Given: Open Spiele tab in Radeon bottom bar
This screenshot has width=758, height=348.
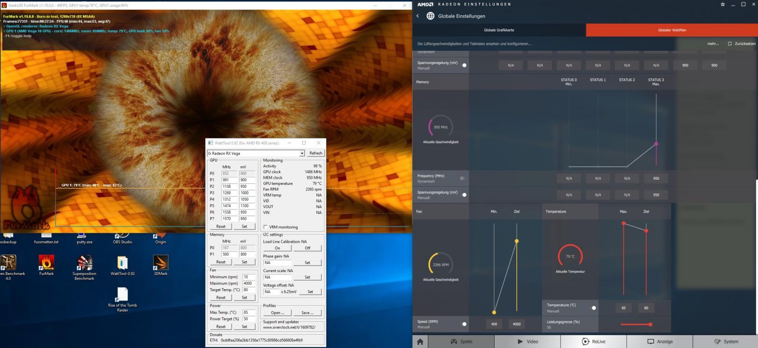Looking at the screenshot, I should pos(461,341).
